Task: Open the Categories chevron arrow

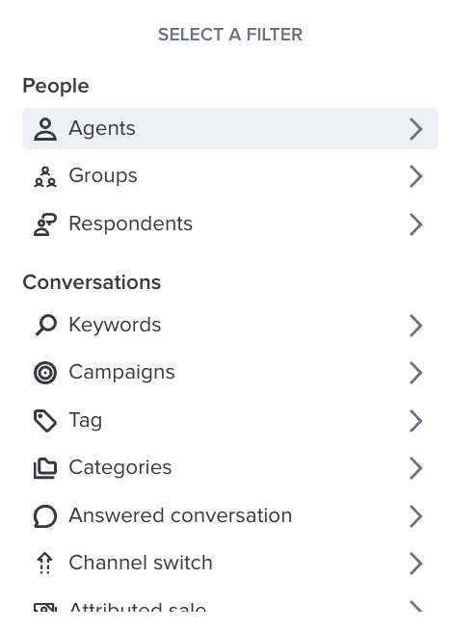Action: pyautogui.click(x=415, y=468)
